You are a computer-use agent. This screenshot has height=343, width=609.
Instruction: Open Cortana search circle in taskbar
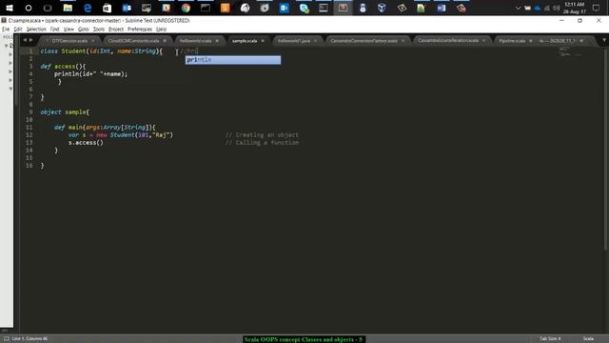coord(29,8)
